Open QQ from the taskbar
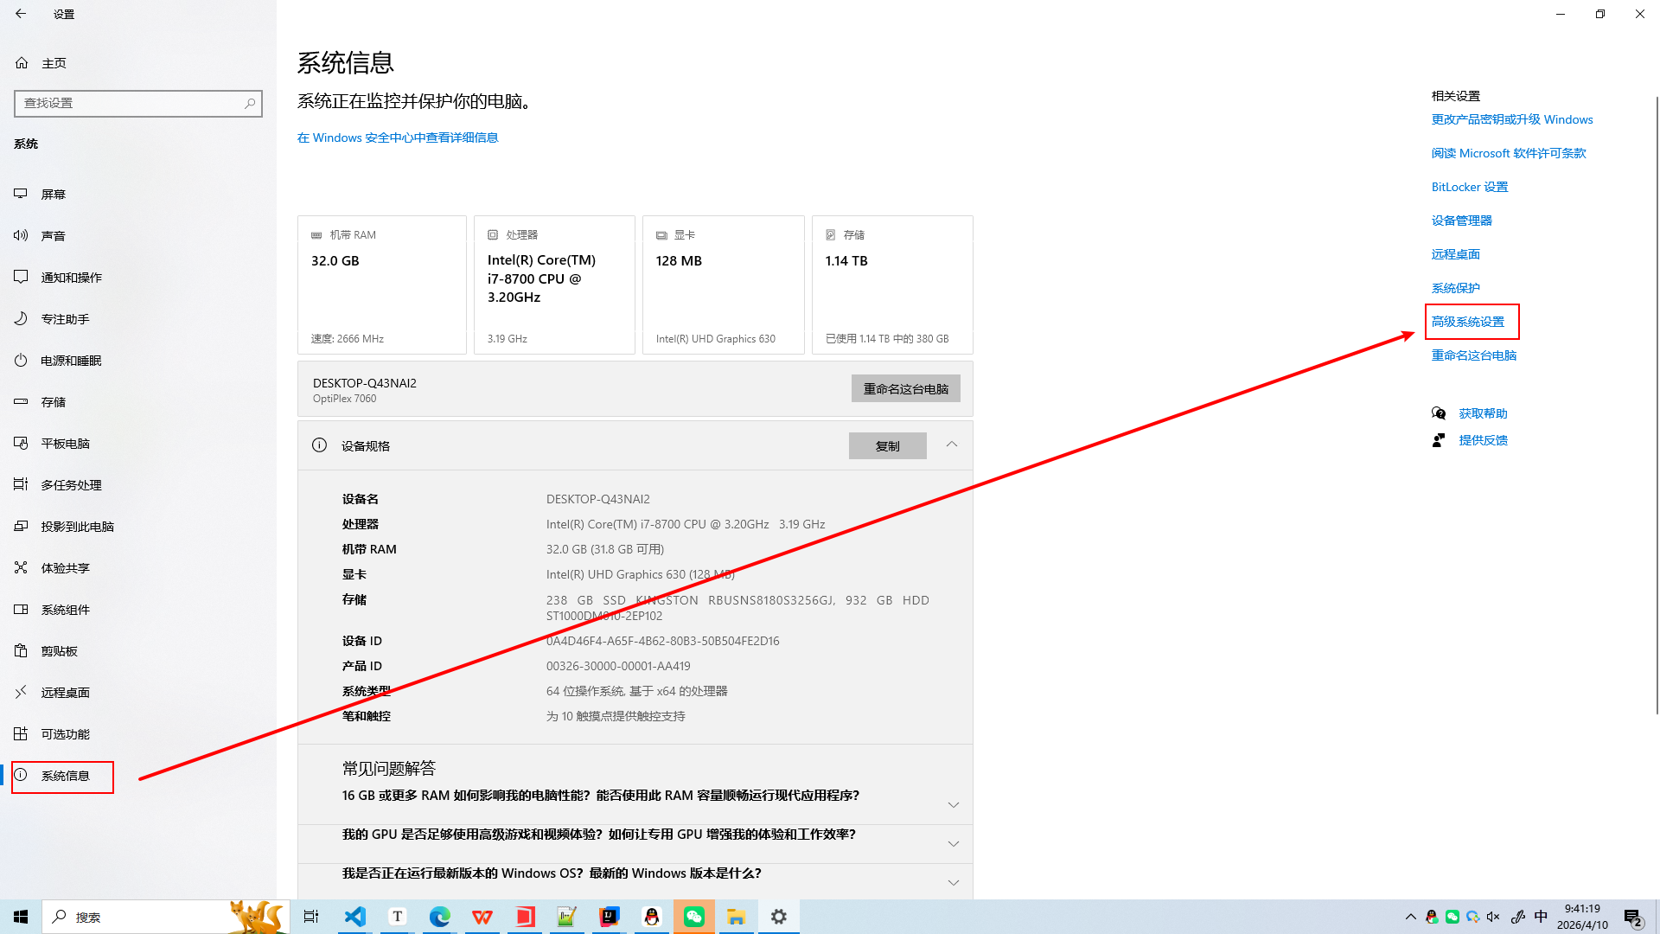Viewport: 1660px width, 934px height. tap(652, 916)
